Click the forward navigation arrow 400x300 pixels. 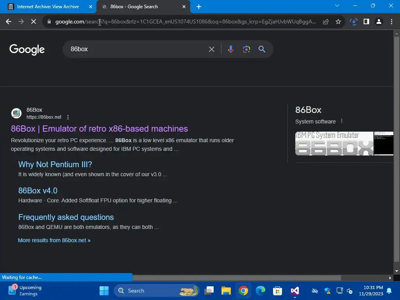coord(21,22)
